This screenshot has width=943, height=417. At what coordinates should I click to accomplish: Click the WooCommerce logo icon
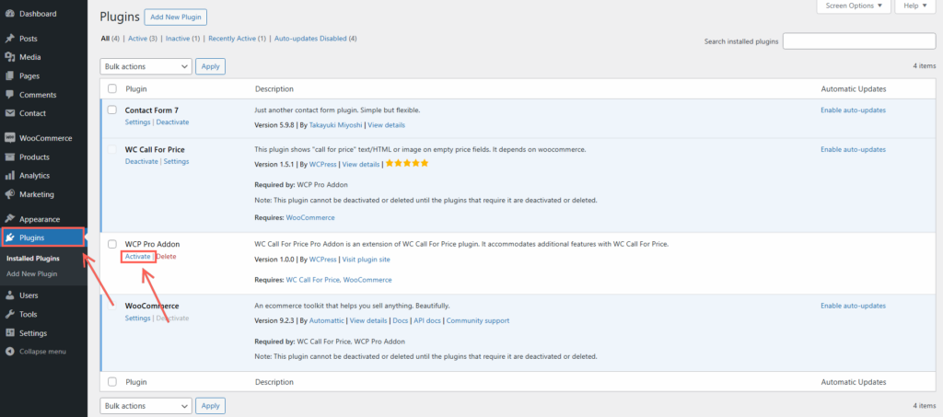(x=9, y=138)
